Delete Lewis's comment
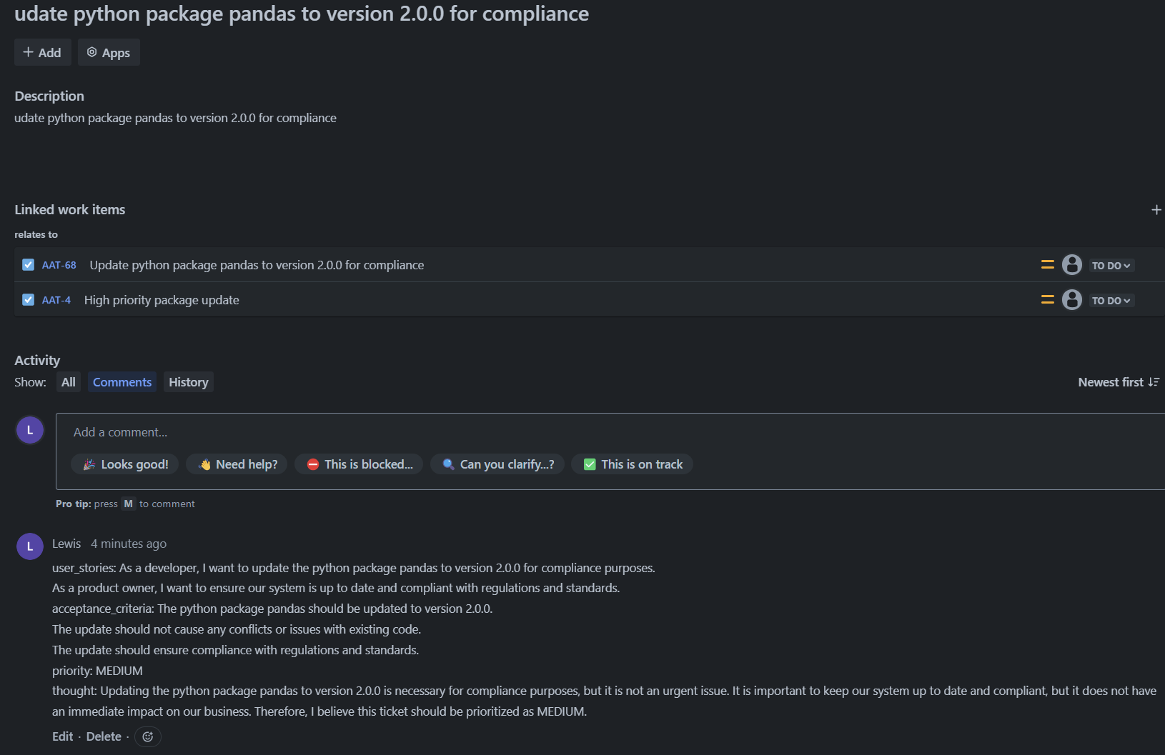 (104, 736)
